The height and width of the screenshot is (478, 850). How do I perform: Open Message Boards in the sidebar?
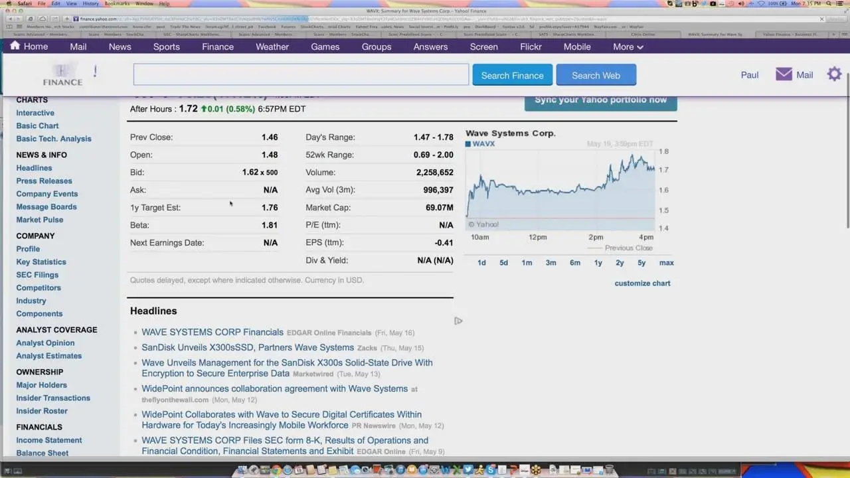coord(46,206)
